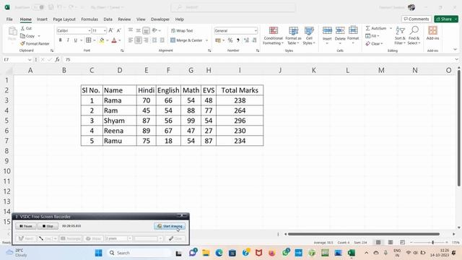
Task: Open Conditional Formatting
Action: click(x=273, y=35)
